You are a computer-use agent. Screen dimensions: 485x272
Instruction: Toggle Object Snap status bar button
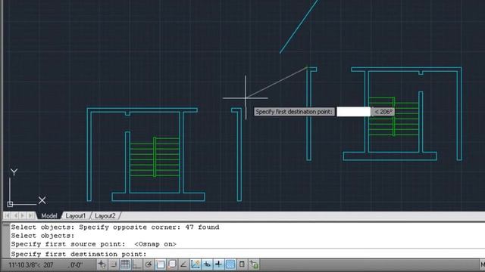click(160, 264)
